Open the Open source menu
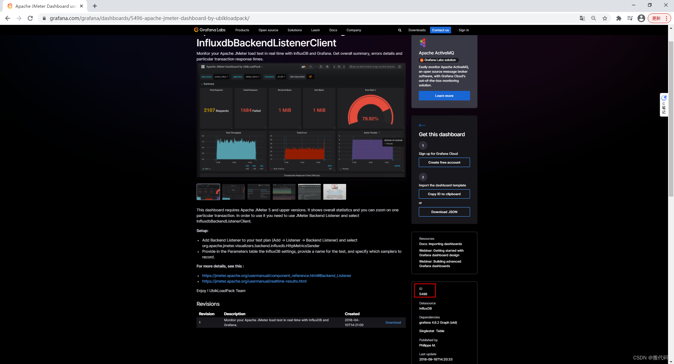Viewport: 674px width, 364px height. tap(268, 30)
